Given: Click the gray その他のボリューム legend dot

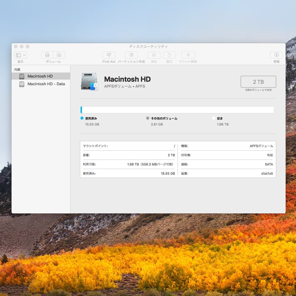Looking at the screenshot, I should point(148,118).
